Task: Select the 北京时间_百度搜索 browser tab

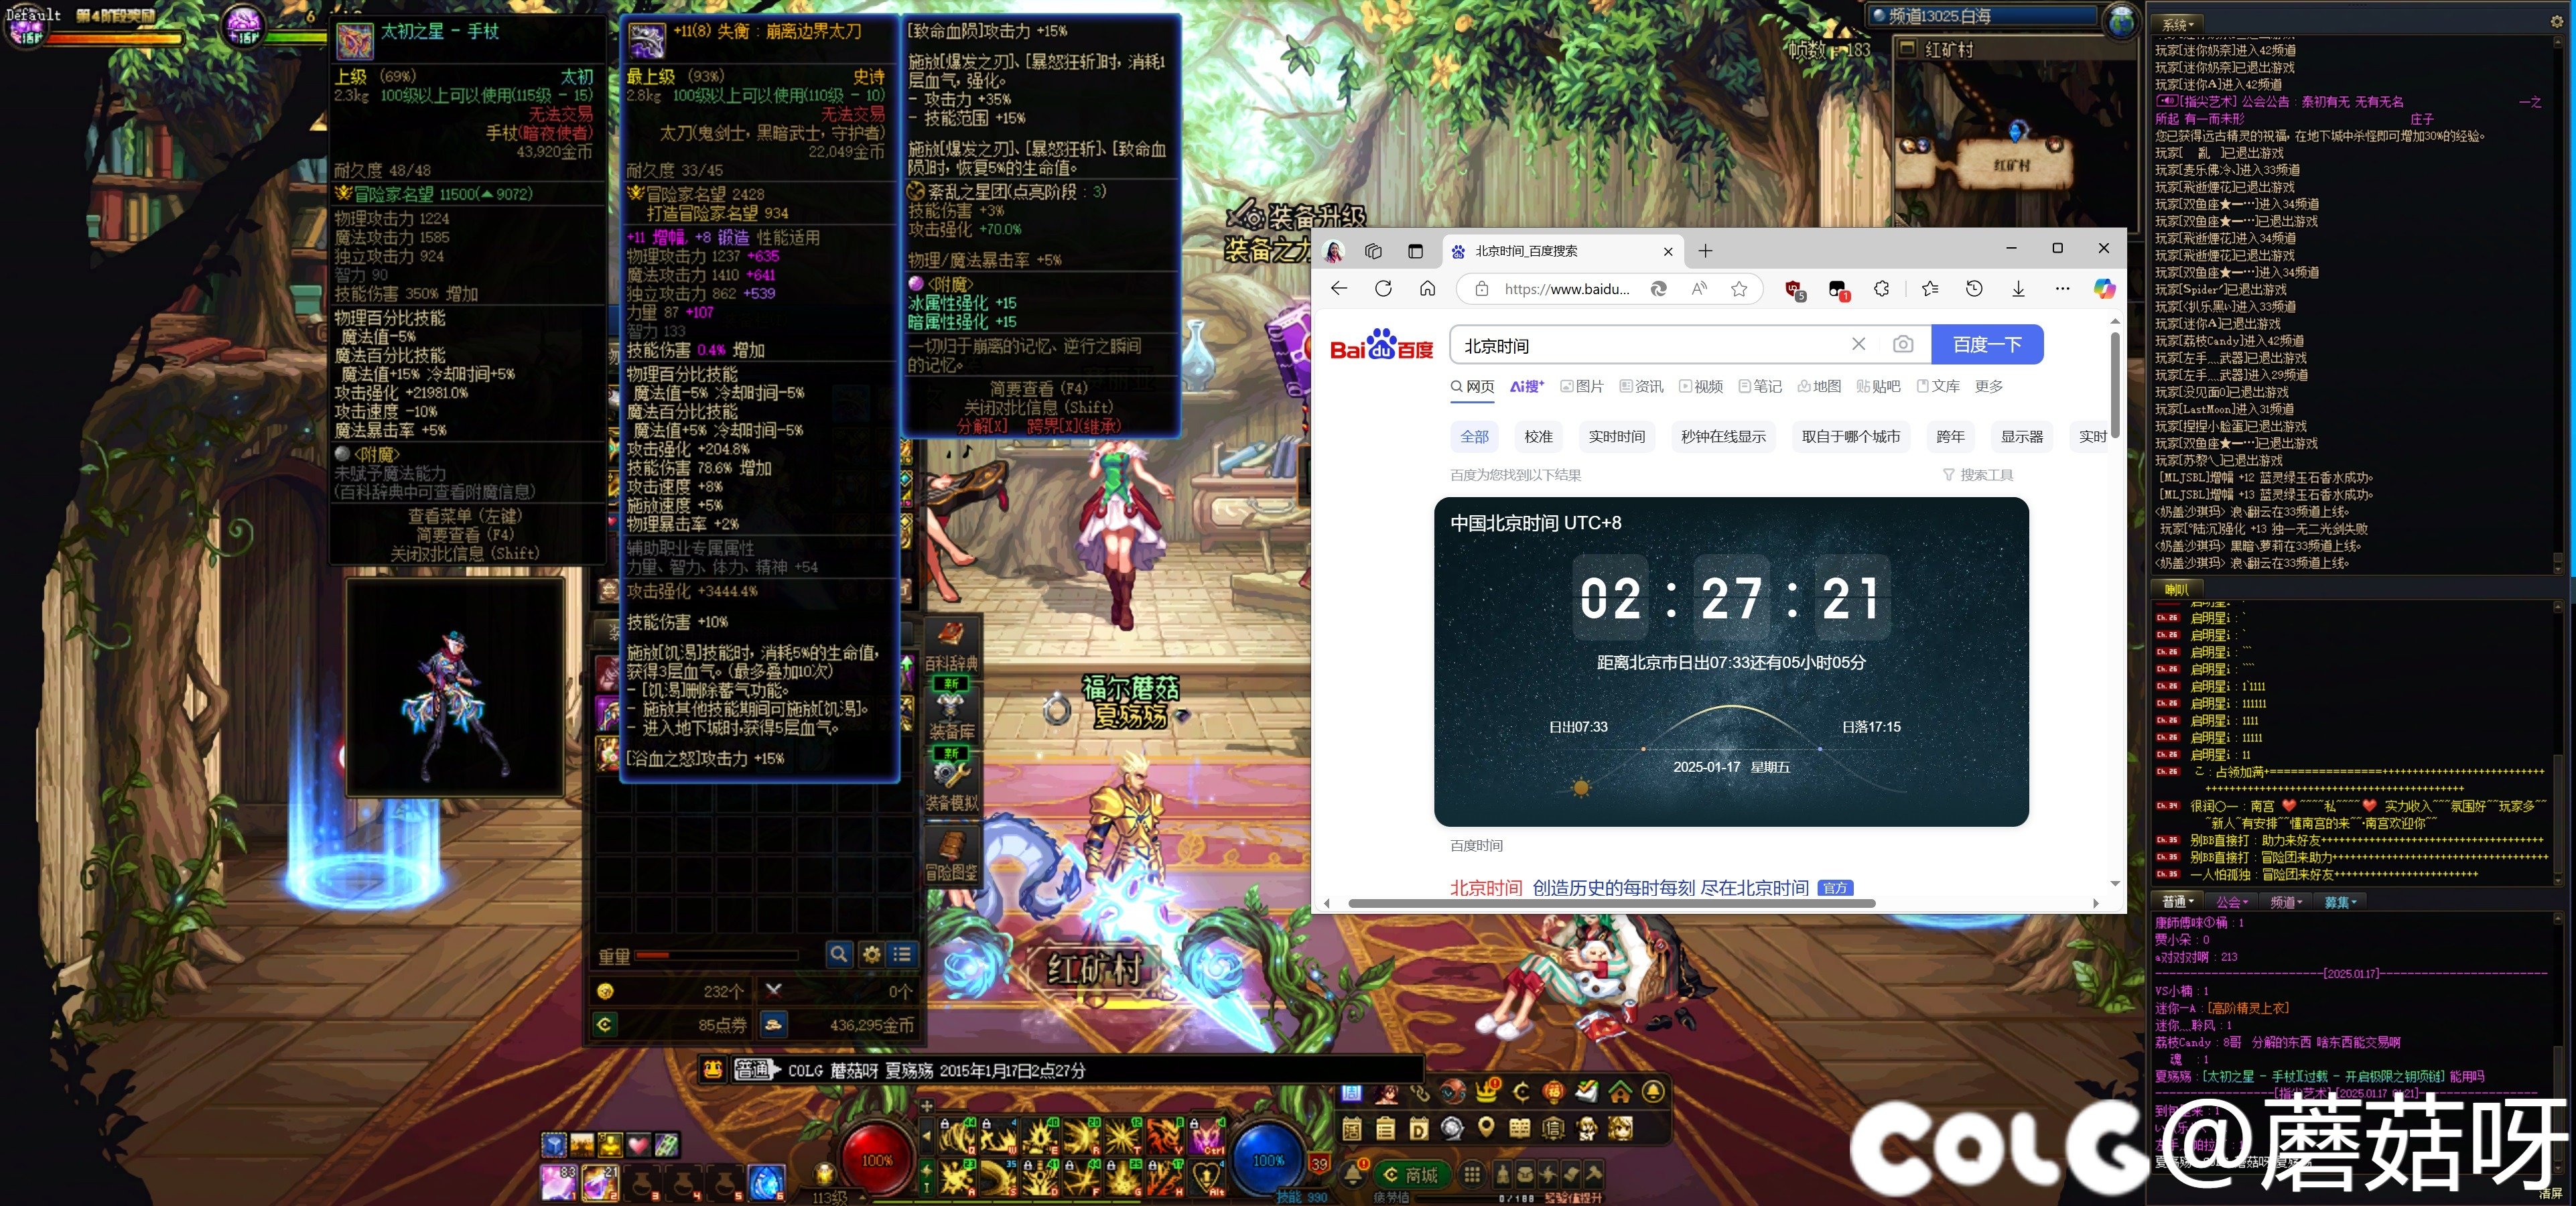Action: click(1563, 251)
